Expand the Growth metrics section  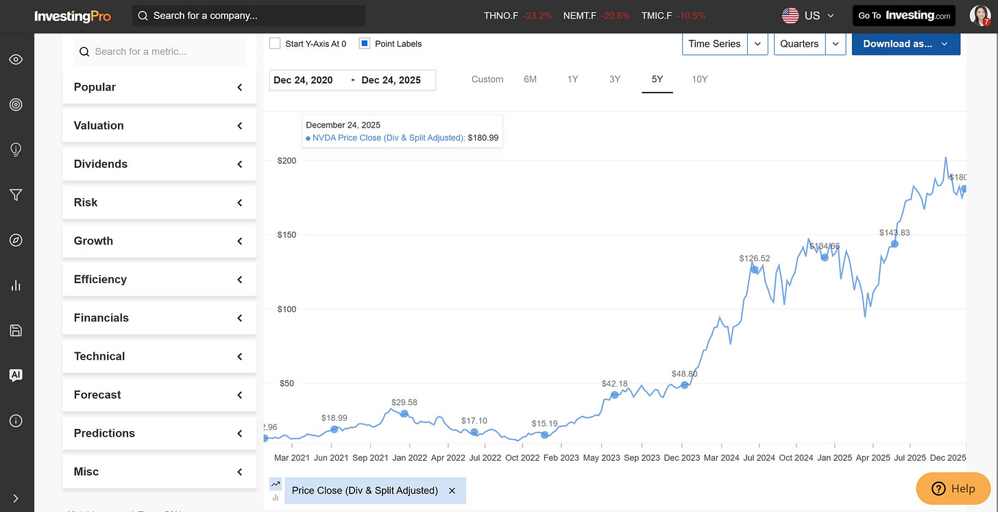point(159,241)
